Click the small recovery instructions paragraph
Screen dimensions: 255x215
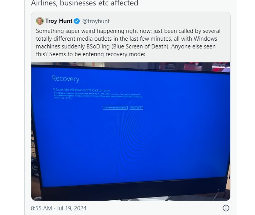click(x=98, y=96)
